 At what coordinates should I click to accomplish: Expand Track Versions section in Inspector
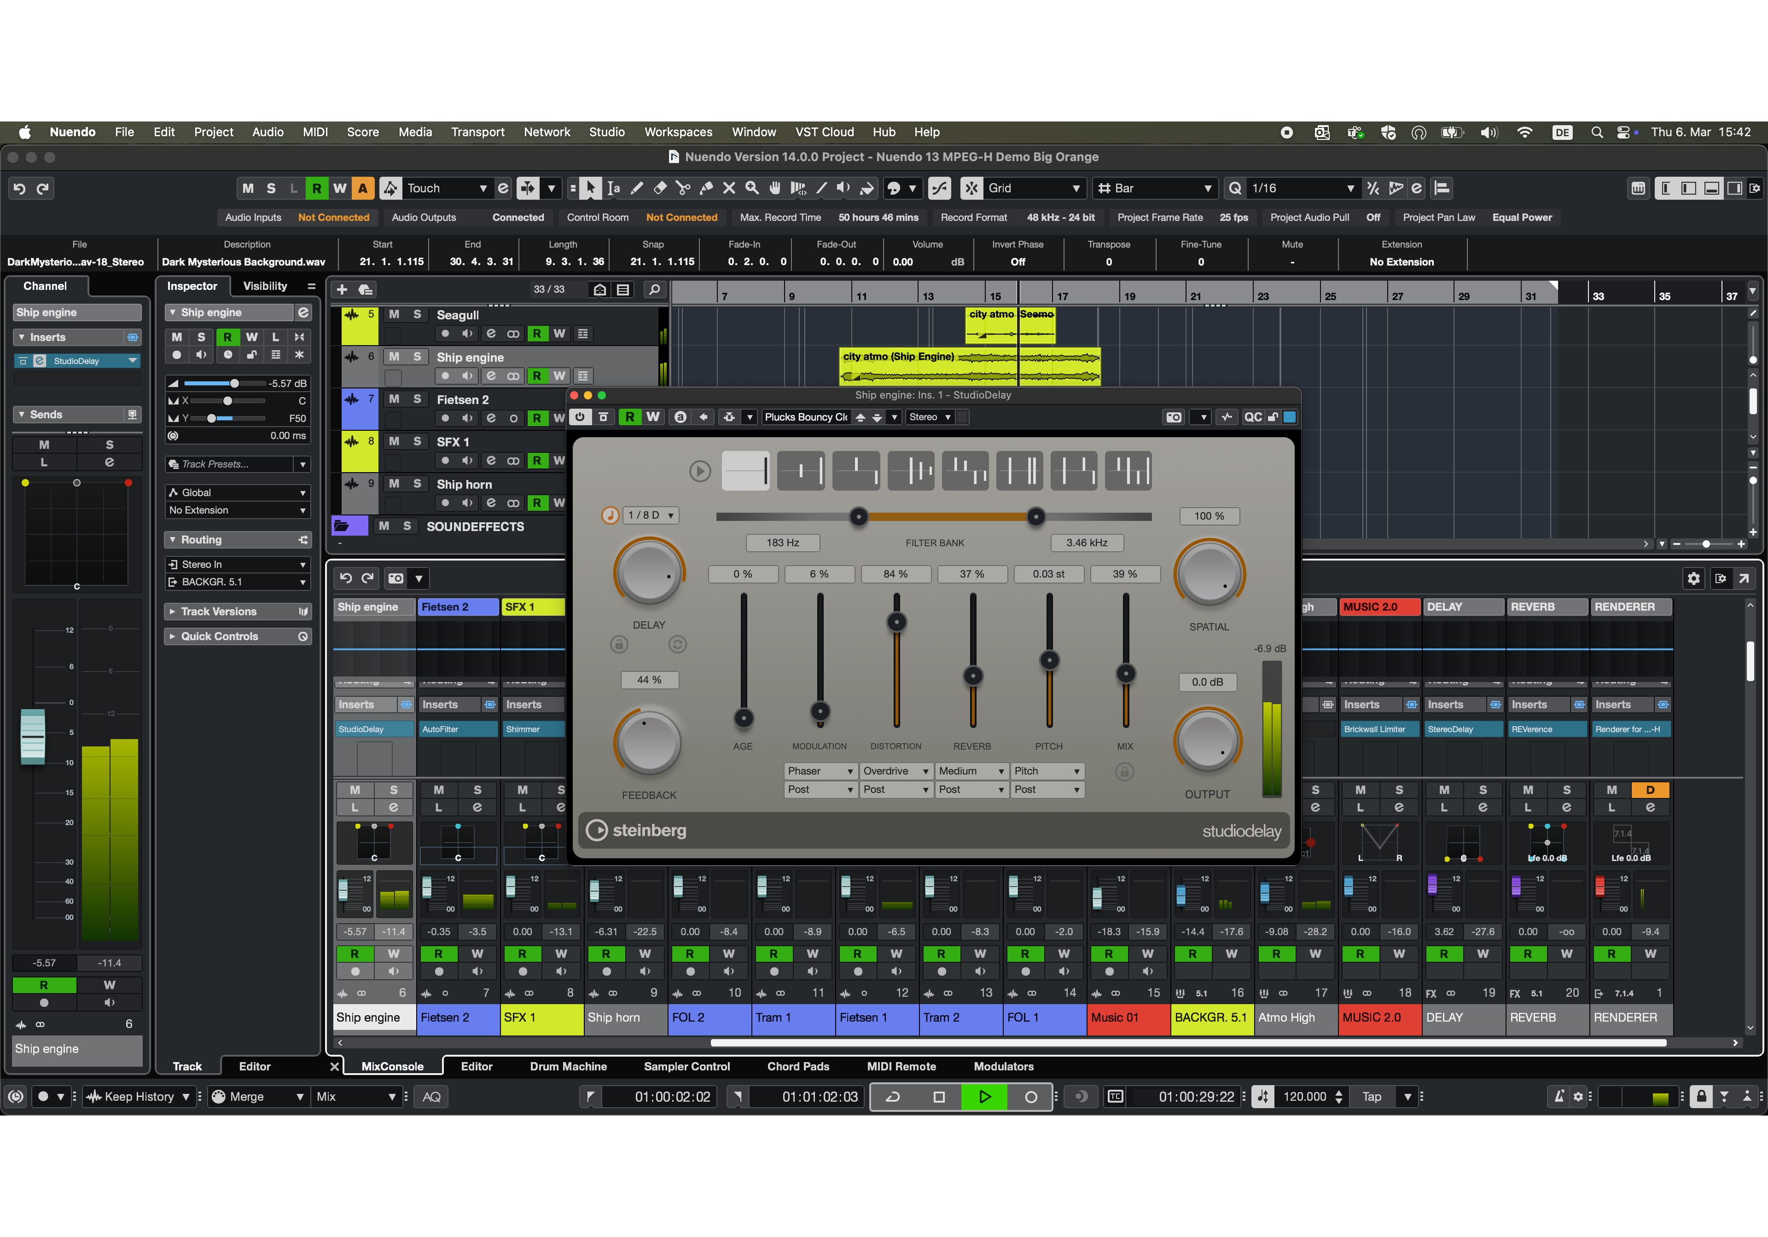[x=238, y=612]
